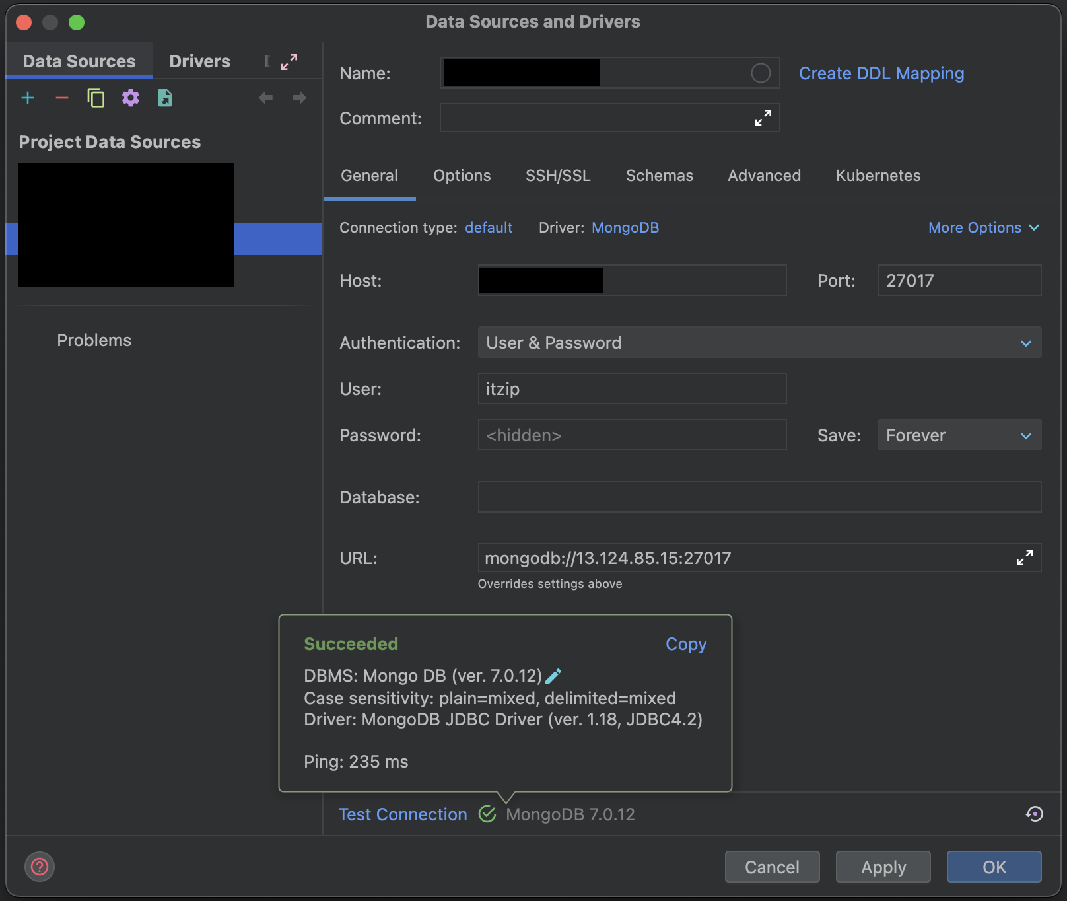This screenshot has width=1067, height=901.
Task: Duplicate the selected data source
Action: point(96,98)
